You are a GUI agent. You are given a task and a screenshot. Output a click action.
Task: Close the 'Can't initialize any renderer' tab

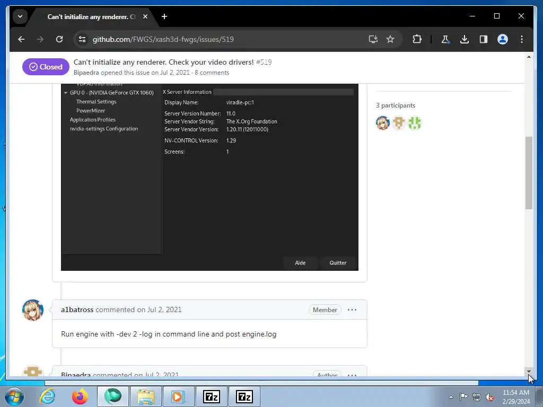[145, 16]
